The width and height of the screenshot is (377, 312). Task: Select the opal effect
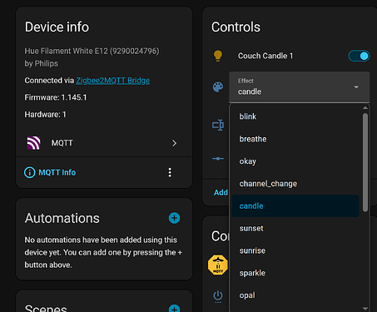[295, 295]
